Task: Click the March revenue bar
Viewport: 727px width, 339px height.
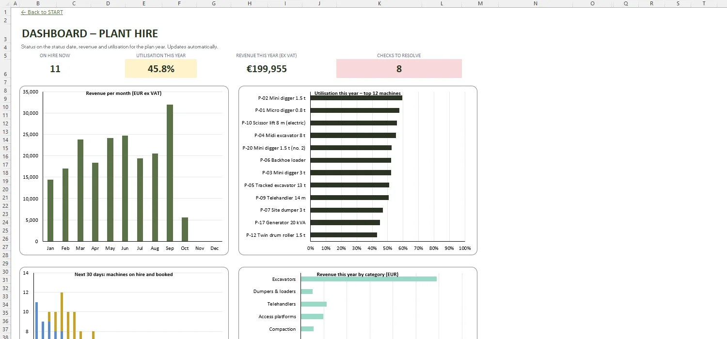Action: pyautogui.click(x=80, y=190)
